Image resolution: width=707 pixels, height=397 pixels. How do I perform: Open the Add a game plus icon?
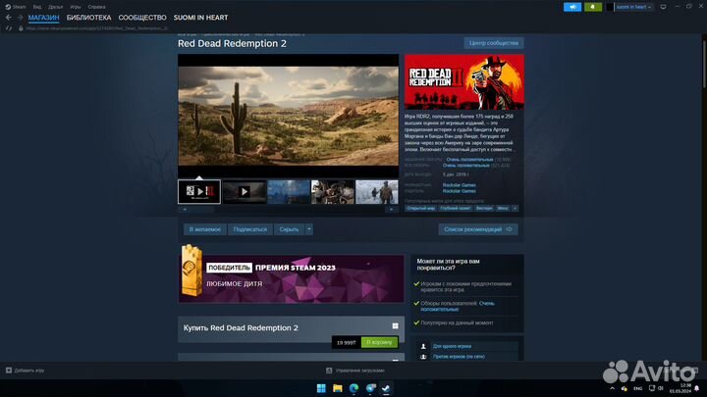point(9,371)
